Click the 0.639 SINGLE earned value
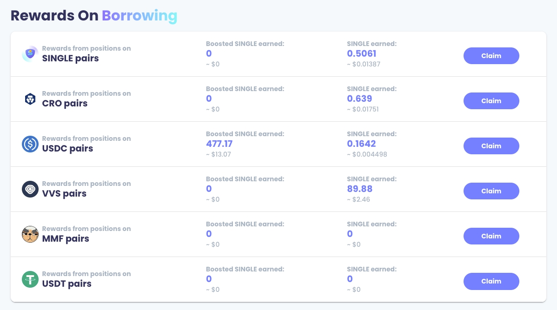Screen dimensions: 557x310 359,99
